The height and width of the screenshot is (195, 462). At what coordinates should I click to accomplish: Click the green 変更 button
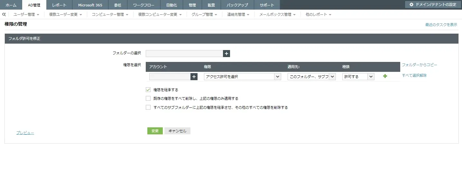155,131
